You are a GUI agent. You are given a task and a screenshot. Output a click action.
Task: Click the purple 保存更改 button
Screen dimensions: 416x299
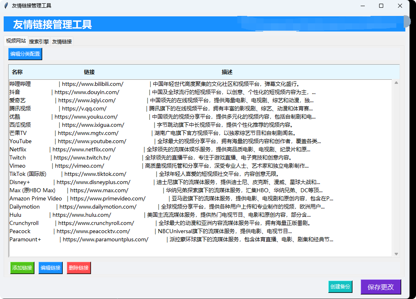[x=381, y=287]
